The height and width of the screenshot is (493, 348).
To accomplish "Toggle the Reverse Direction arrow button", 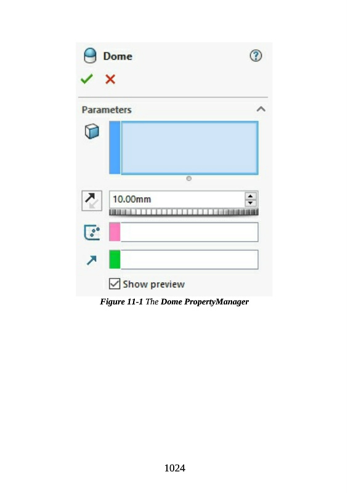I will pyautogui.click(x=92, y=201).
